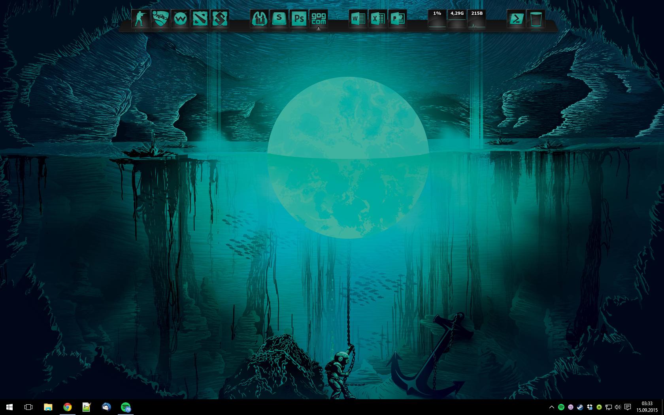Open File Explorer from the taskbar
This screenshot has width=664, height=415.
pos(48,407)
